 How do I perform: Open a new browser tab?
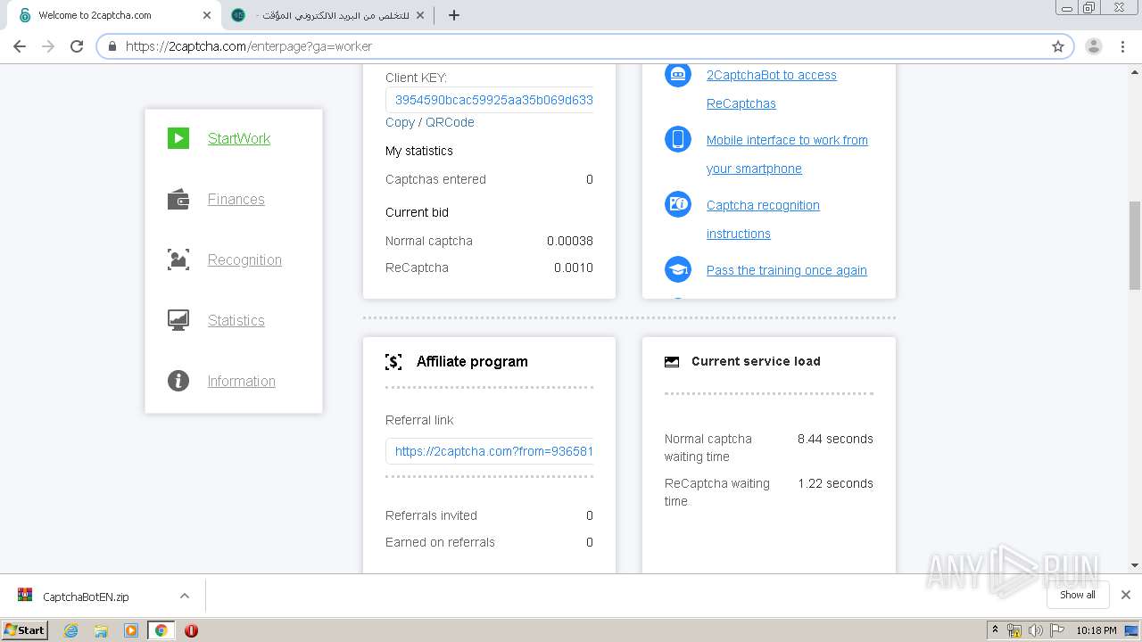pyautogui.click(x=454, y=15)
